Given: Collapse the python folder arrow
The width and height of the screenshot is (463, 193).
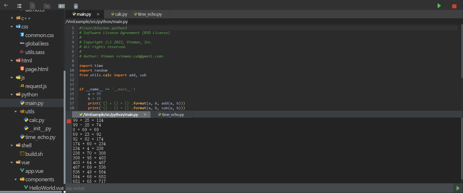Looking at the screenshot, I should click(x=12, y=95).
